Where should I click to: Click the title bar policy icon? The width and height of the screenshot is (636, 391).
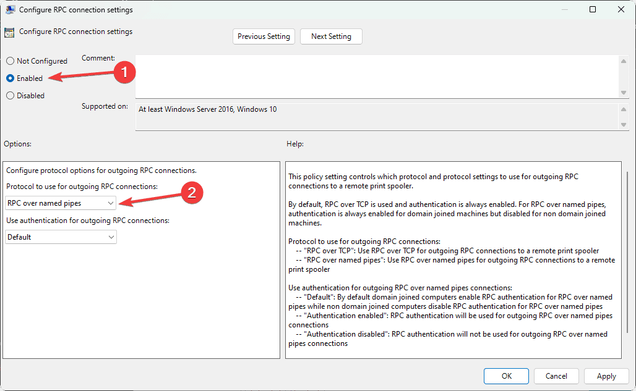click(9, 9)
